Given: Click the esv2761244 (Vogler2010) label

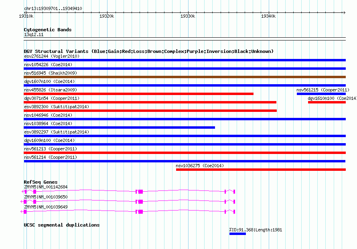Looking at the screenshot, I should 52,56.
